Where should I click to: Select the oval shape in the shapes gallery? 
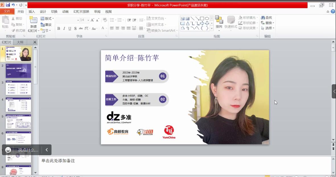[207, 18]
